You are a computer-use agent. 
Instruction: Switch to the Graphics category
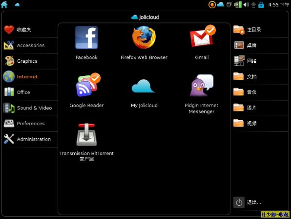pyautogui.click(x=30, y=61)
